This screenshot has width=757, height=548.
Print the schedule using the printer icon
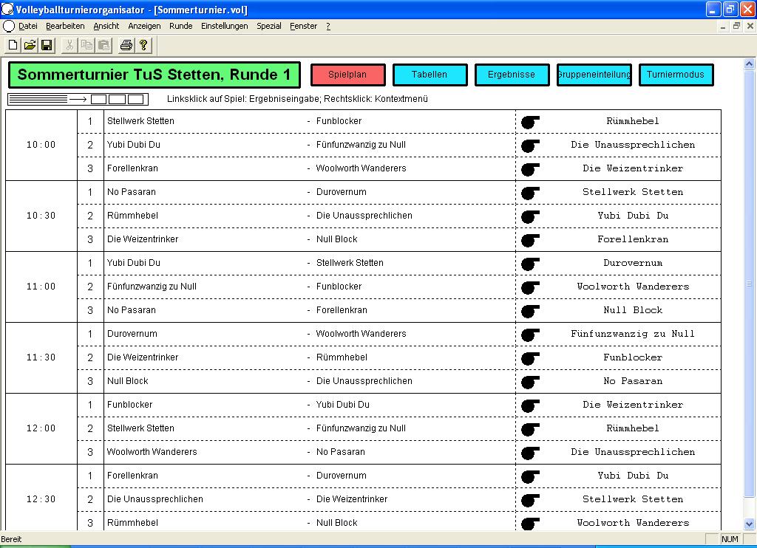126,45
